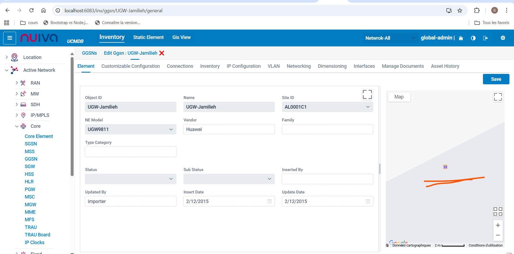This screenshot has height=254, width=514.
Task: Collapse the Core tree section
Action: point(17,126)
